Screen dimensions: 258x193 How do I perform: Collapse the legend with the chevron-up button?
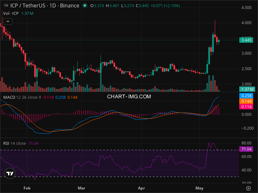(8, 22)
